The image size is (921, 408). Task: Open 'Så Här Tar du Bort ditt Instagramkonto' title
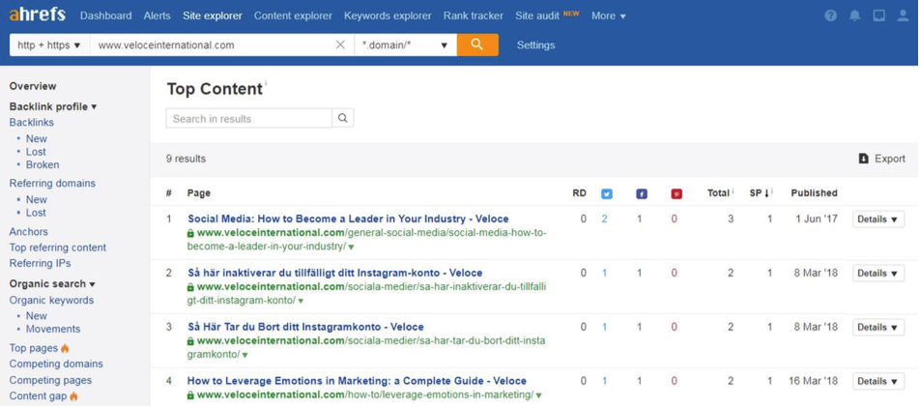pyautogui.click(x=305, y=327)
